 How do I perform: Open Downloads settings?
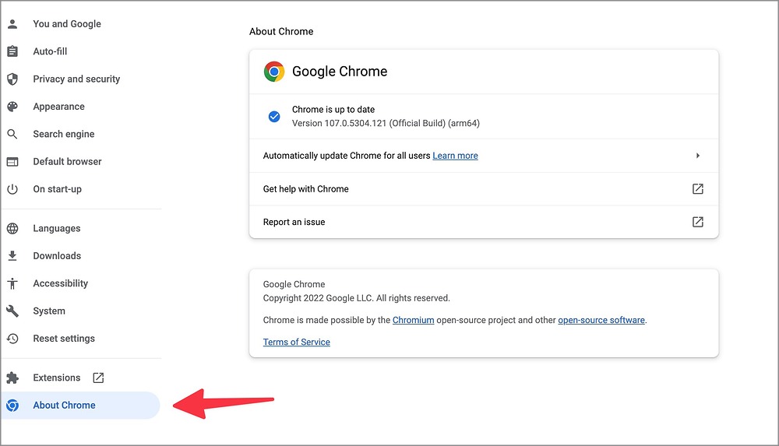(x=57, y=256)
